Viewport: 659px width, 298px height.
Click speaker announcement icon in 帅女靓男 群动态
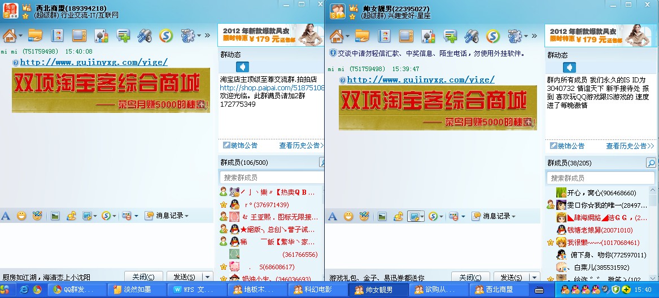[x=569, y=67]
